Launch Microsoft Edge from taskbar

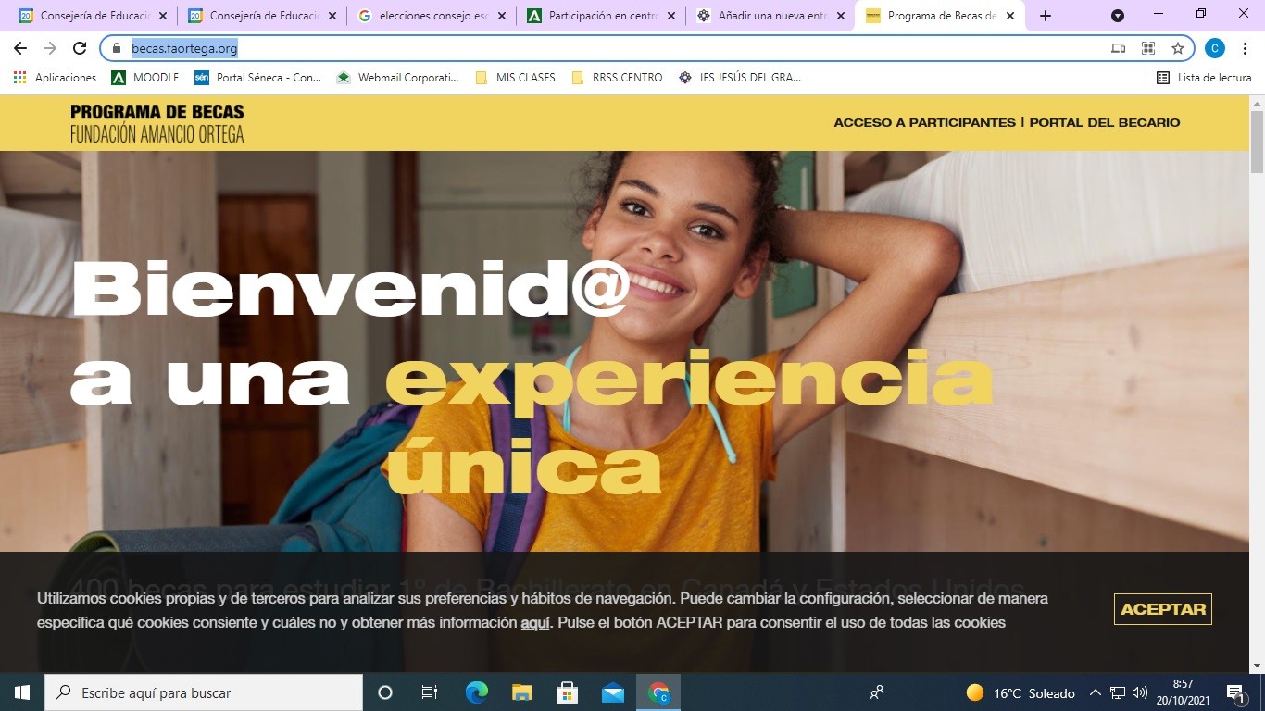(477, 692)
